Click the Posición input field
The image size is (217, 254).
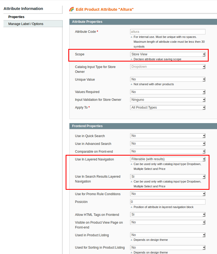[x=168, y=202]
